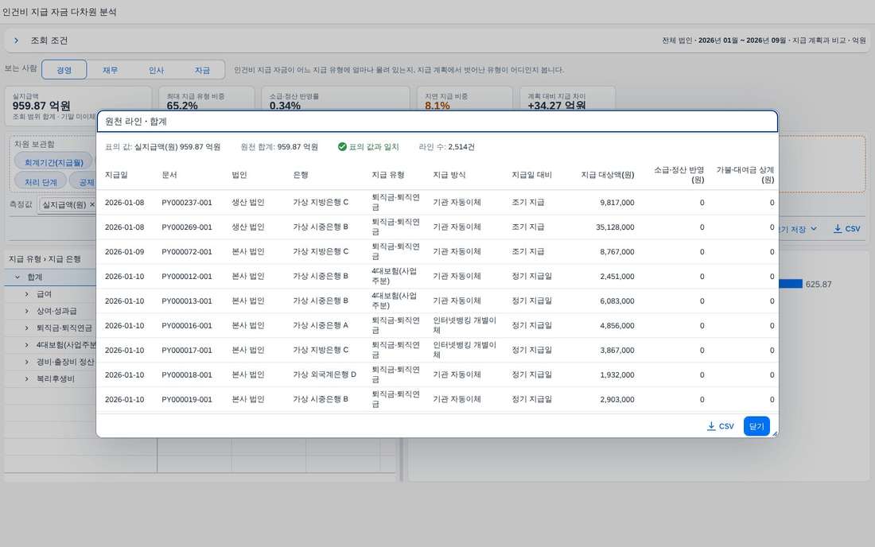Open the 저장 dropdown chevron behind dialog

tap(814, 229)
